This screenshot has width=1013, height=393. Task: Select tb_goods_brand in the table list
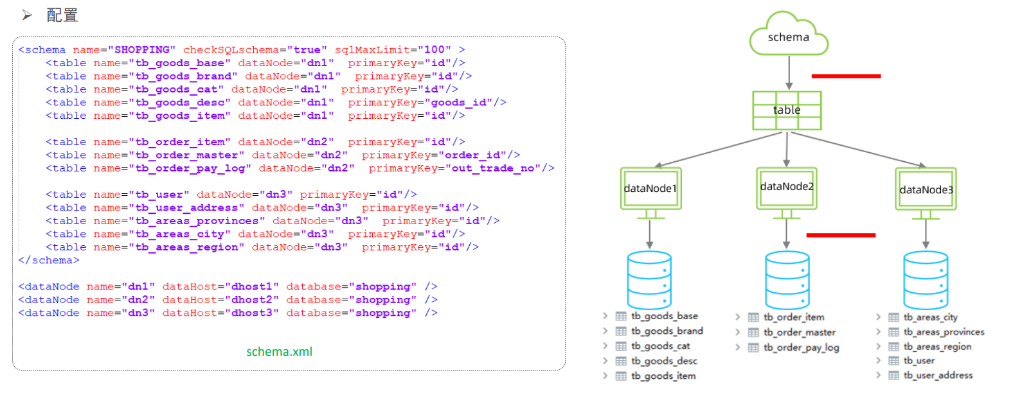pos(667,331)
